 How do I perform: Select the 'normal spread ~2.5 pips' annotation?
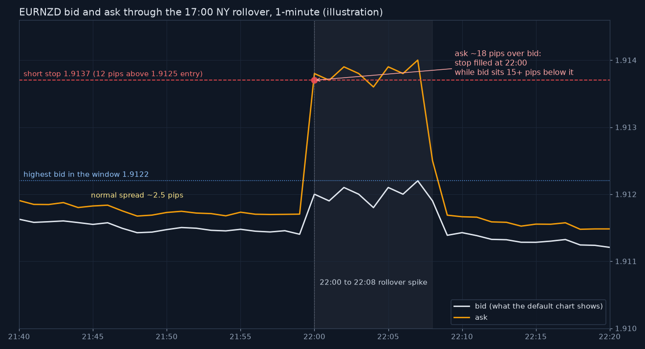point(137,195)
